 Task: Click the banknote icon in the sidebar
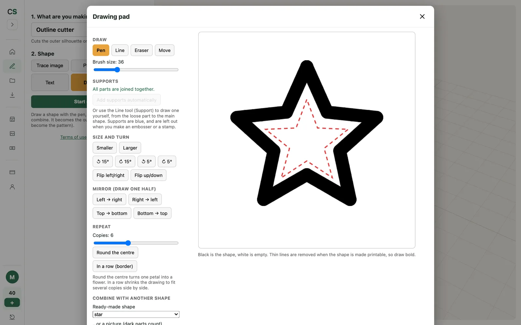[x=12, y=148]
